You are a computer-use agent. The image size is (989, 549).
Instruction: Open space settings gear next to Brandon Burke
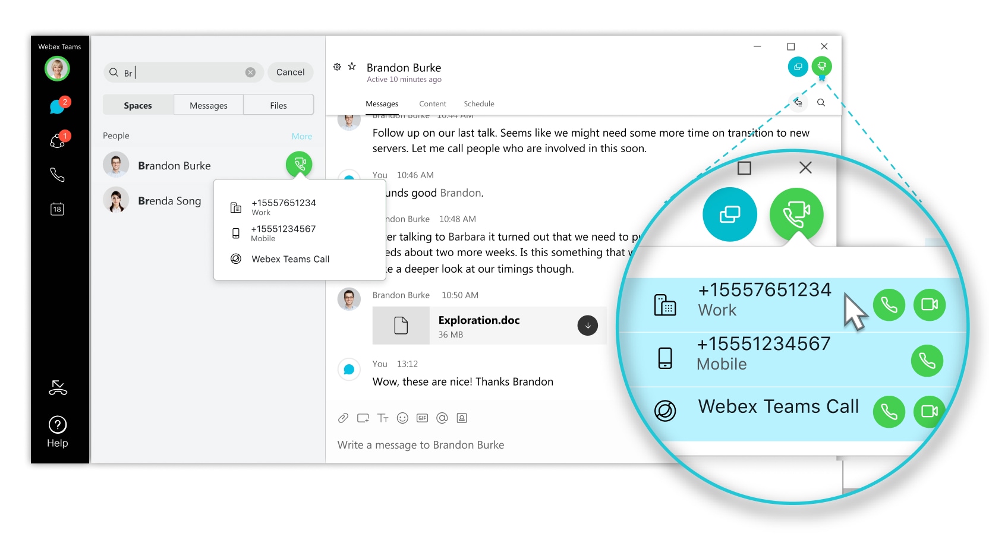pyautogui.click(x=337, y=67)
